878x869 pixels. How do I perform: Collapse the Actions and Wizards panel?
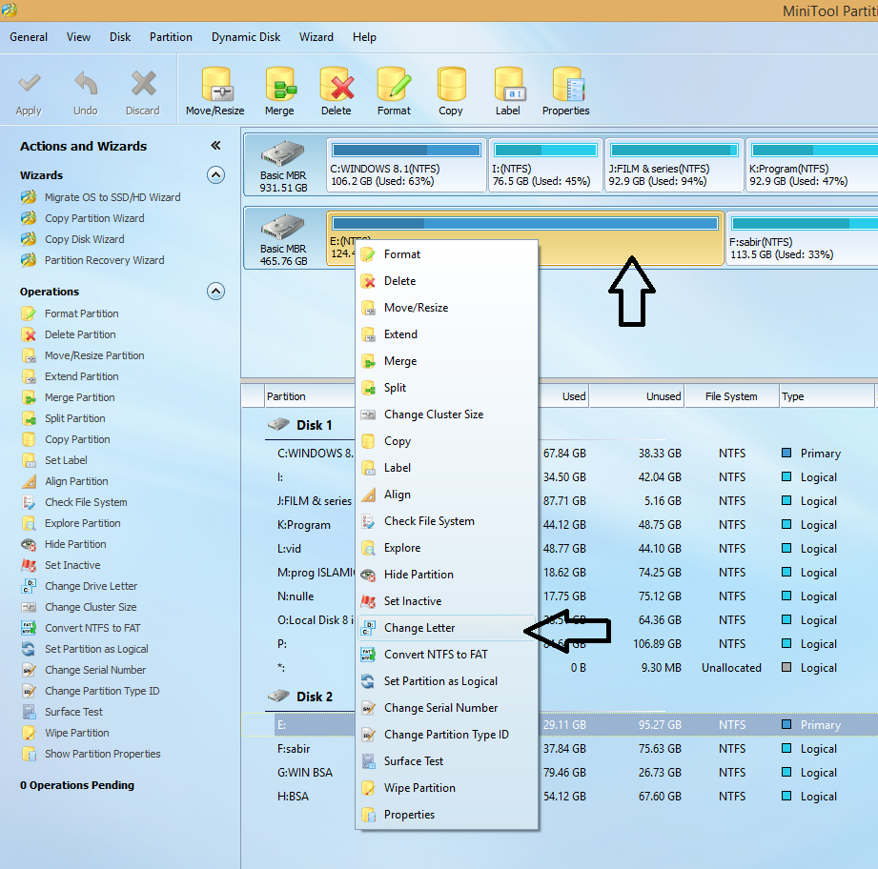click(215, 146)
